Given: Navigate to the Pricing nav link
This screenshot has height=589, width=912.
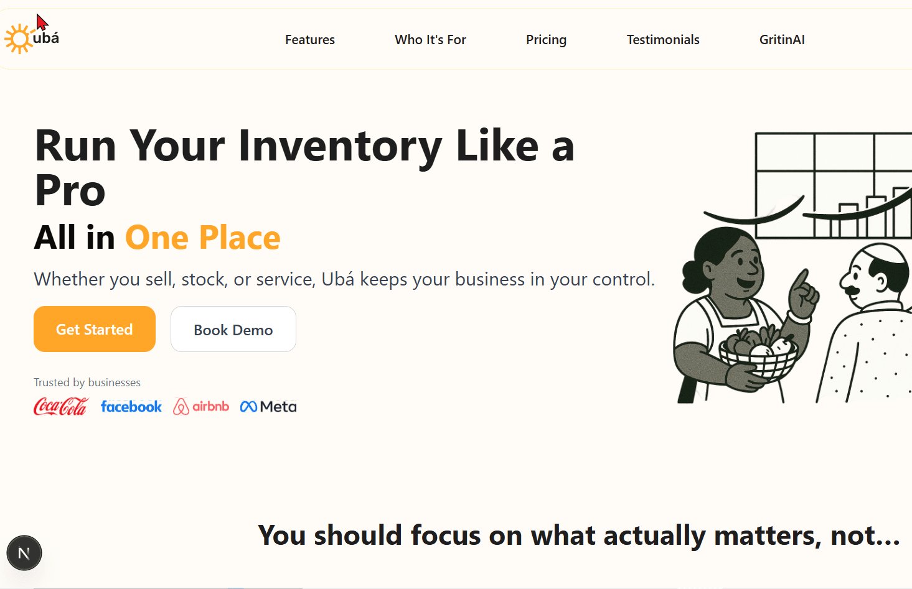Looking at the screenshot, I should [546, 40].
